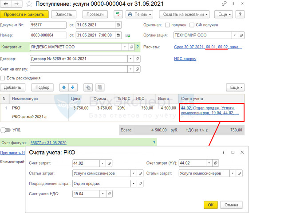Enable the Есть расхождения checkbox

pyautogui.click(x=3, y=78)
